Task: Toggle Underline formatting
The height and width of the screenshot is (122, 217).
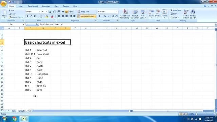Action: pos(35,16)
